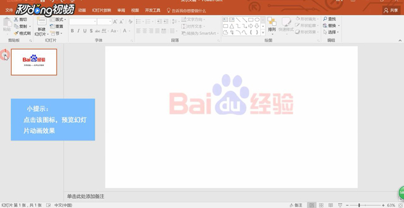Expand the shapes gallery More arrow
This screenshot has width=404, height=208.
point(263,32)
